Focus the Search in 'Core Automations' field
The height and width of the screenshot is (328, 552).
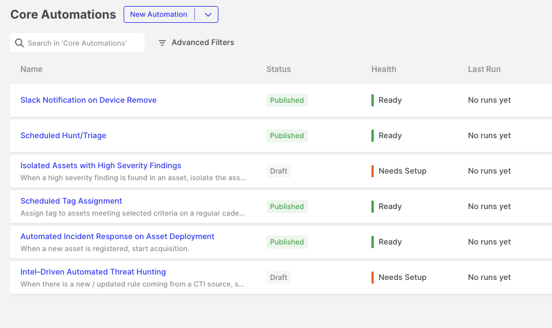pyautogui.click(x=77, y=43)
